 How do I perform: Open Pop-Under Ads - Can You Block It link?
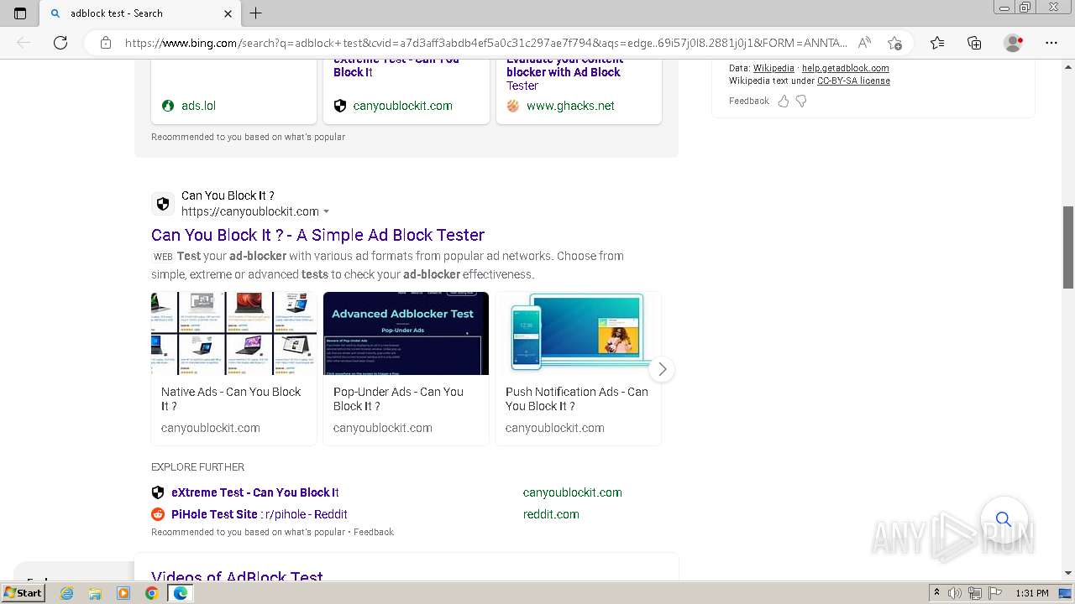point(398,398)
